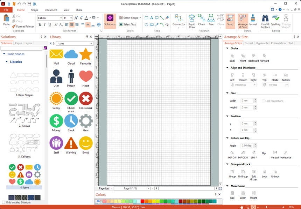The image size is (301, 209).
Task: Select the Gear library icon
Action: click(x=86, y=123)
